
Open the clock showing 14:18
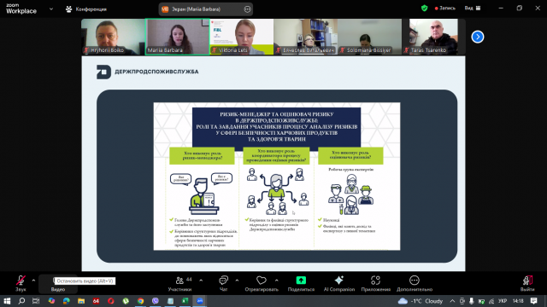tap(518, 301)
